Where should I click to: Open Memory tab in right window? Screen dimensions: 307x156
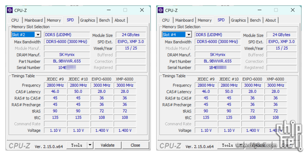[x=204, y=20]
